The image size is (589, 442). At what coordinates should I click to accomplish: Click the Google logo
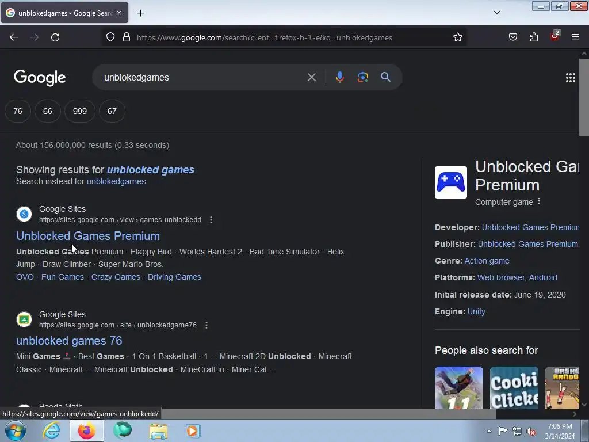point(40,78)
